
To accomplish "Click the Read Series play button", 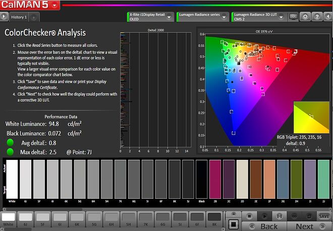I will pyautogui.click(x=264, y=216).
